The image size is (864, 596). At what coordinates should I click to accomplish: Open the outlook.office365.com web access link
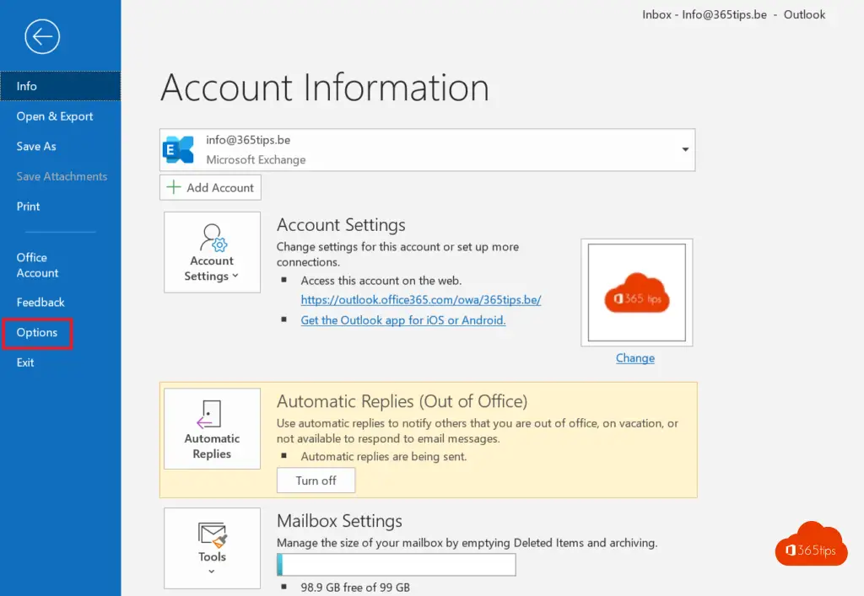(x=420, y=299)
